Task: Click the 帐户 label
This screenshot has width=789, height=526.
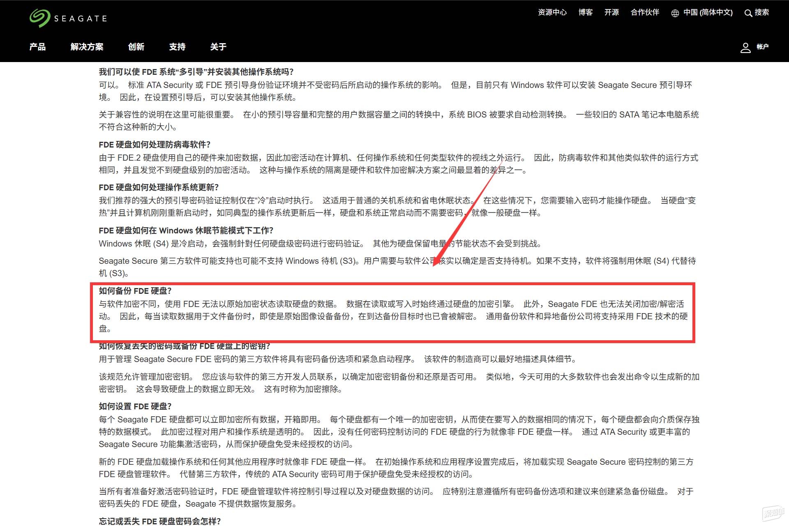Action: click(763, 47)
